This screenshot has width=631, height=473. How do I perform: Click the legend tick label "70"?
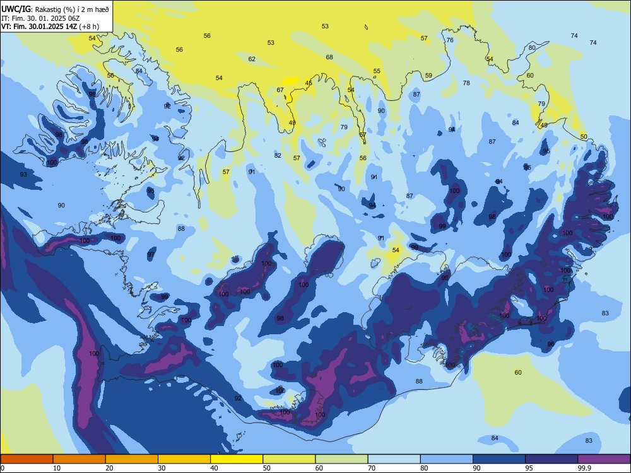(372, 468)
